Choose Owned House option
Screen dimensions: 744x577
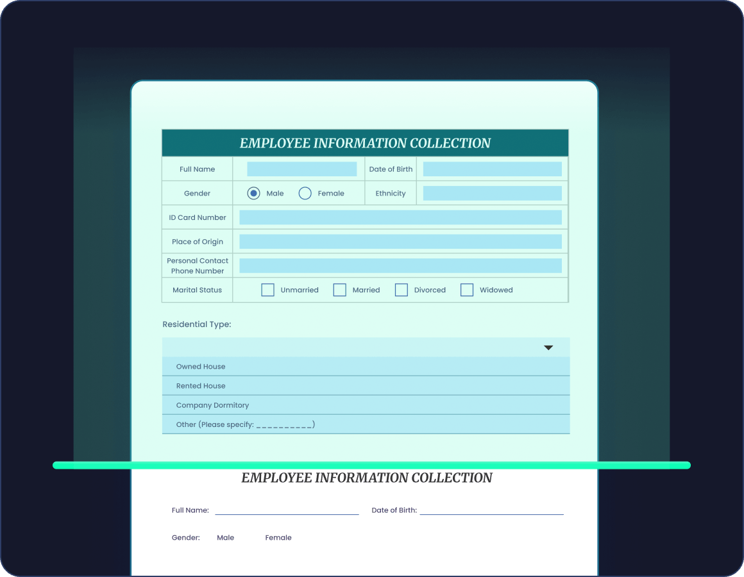366,367
